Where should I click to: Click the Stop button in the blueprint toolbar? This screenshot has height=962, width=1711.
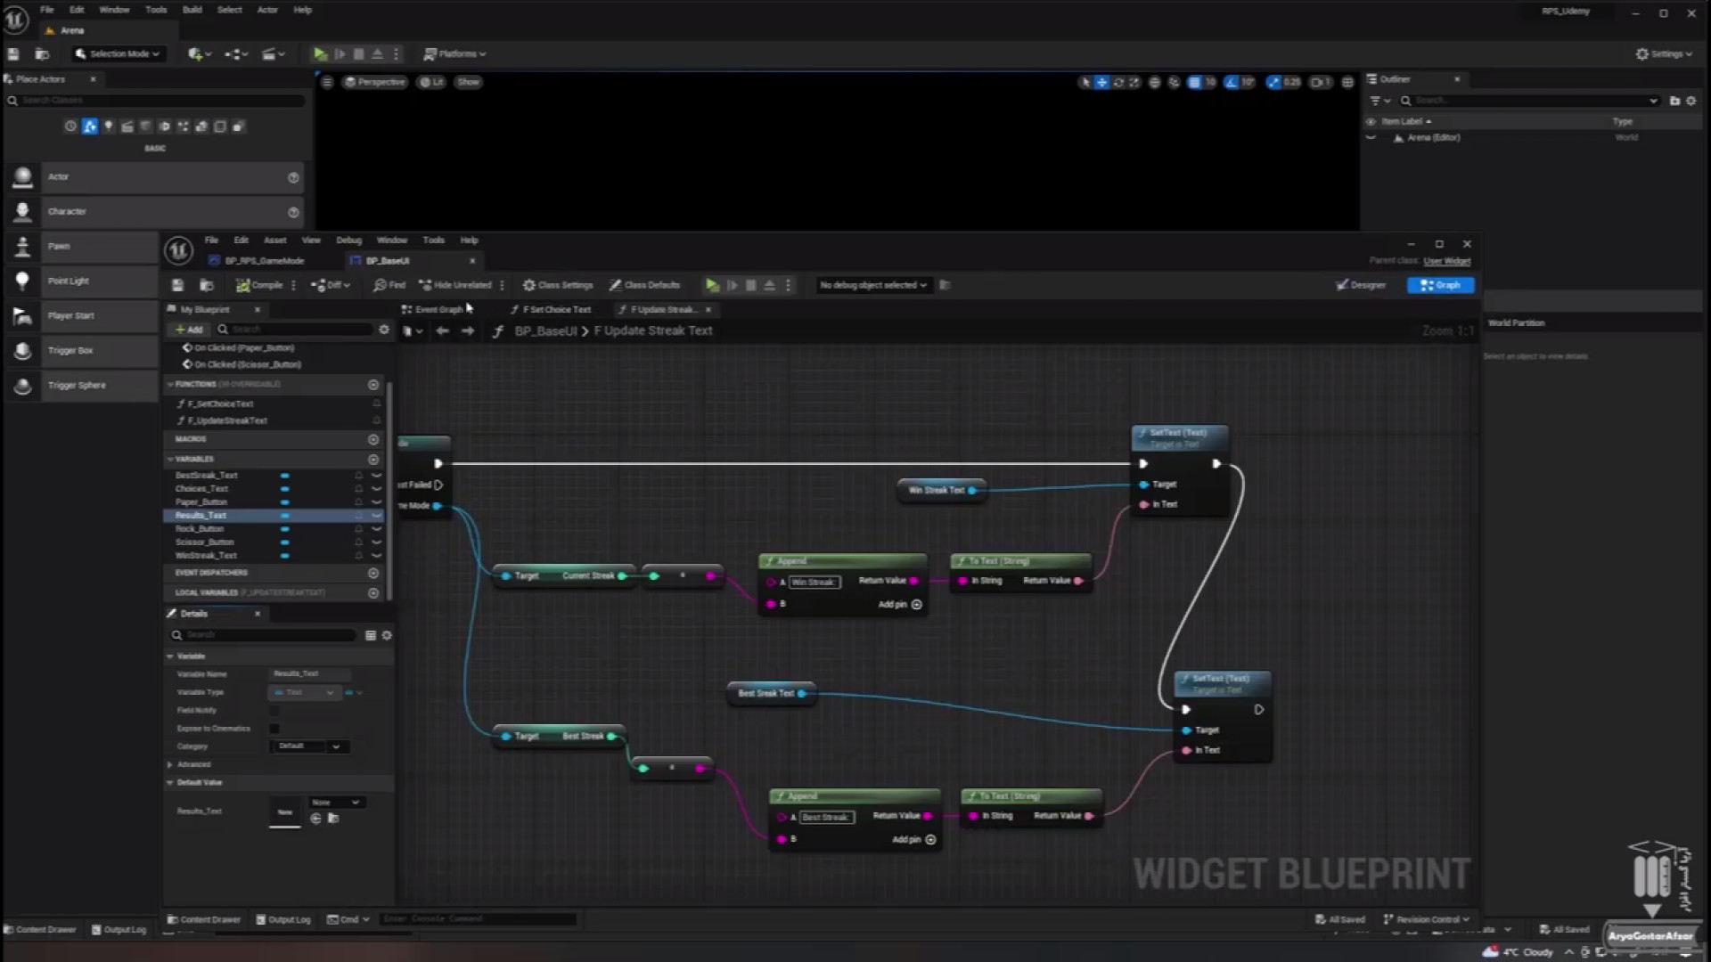(750, 285)
